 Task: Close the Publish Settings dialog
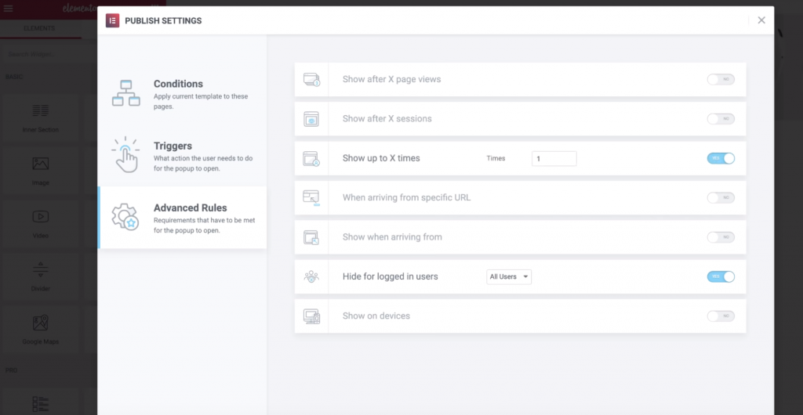pyautogui.click(x=761, y=20)
